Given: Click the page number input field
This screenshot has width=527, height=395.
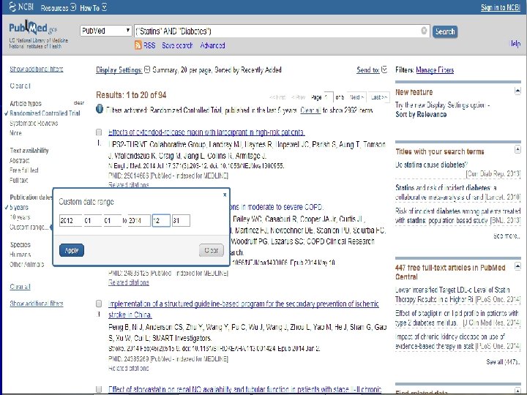Looking at the screenshot, I should click(x=329, y=97).
